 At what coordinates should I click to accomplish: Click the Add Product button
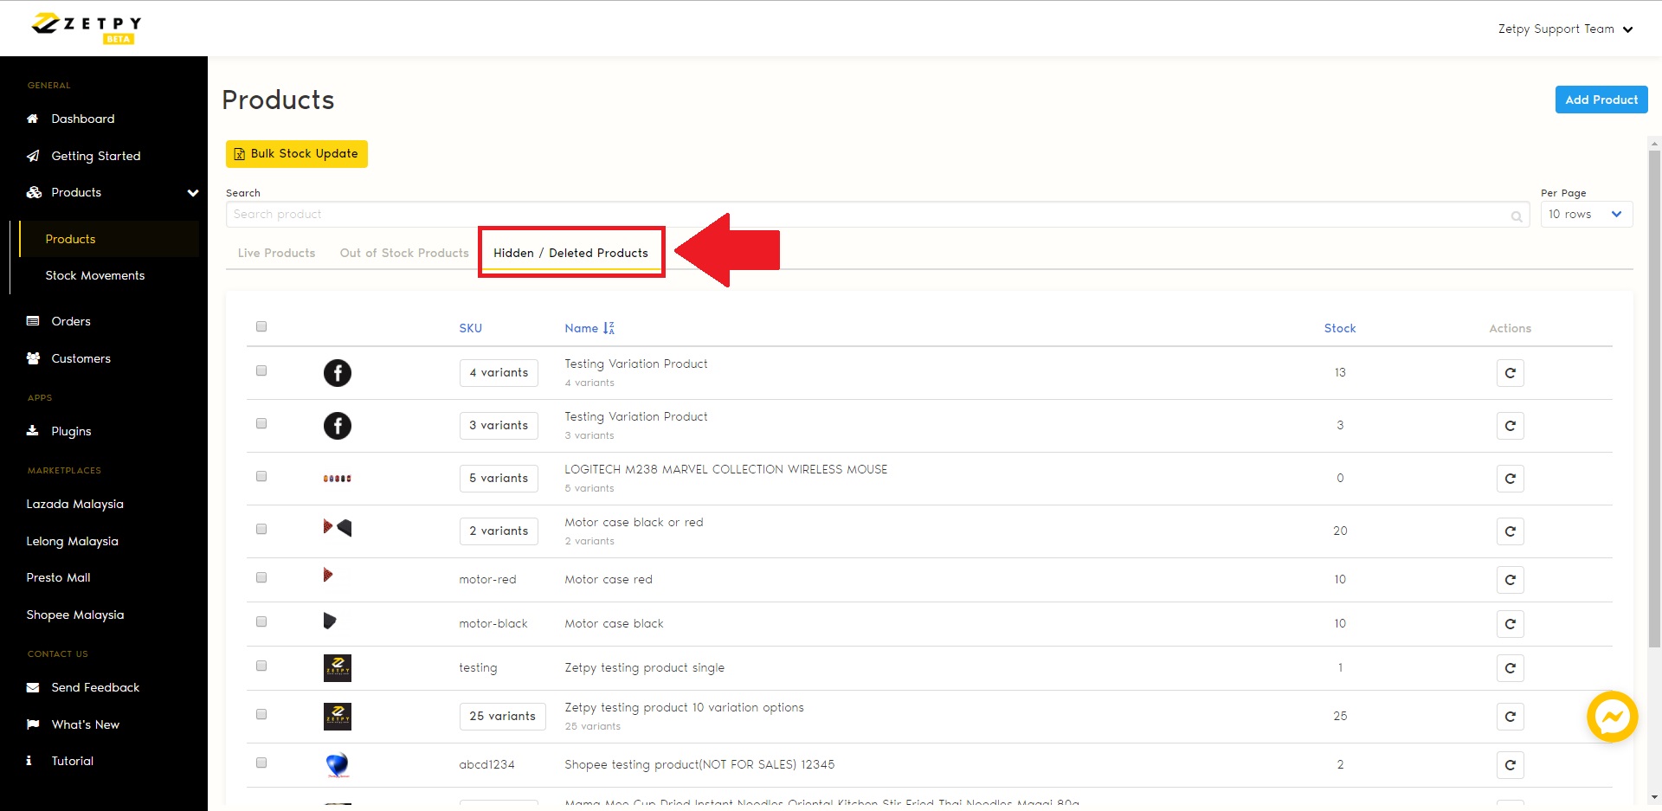(x=1601, y=100)
